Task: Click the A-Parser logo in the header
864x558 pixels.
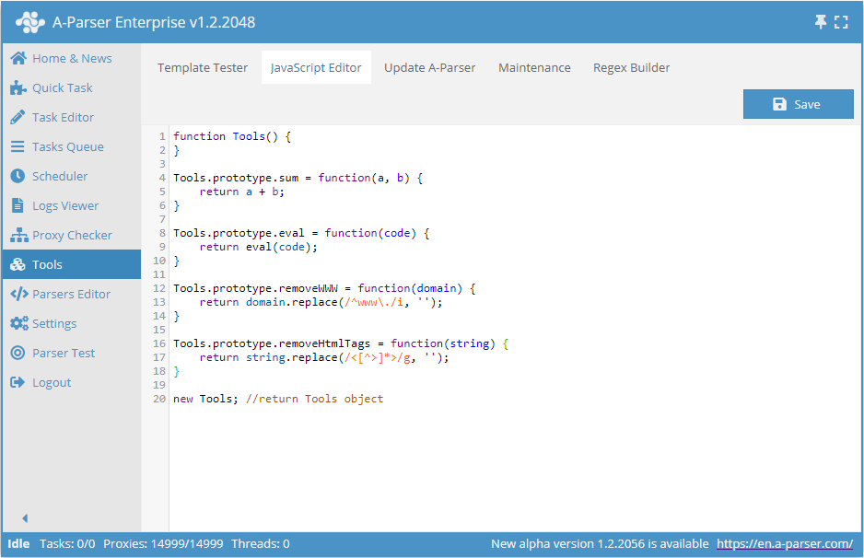Action: pyautogui.click(x=30, y=20)
